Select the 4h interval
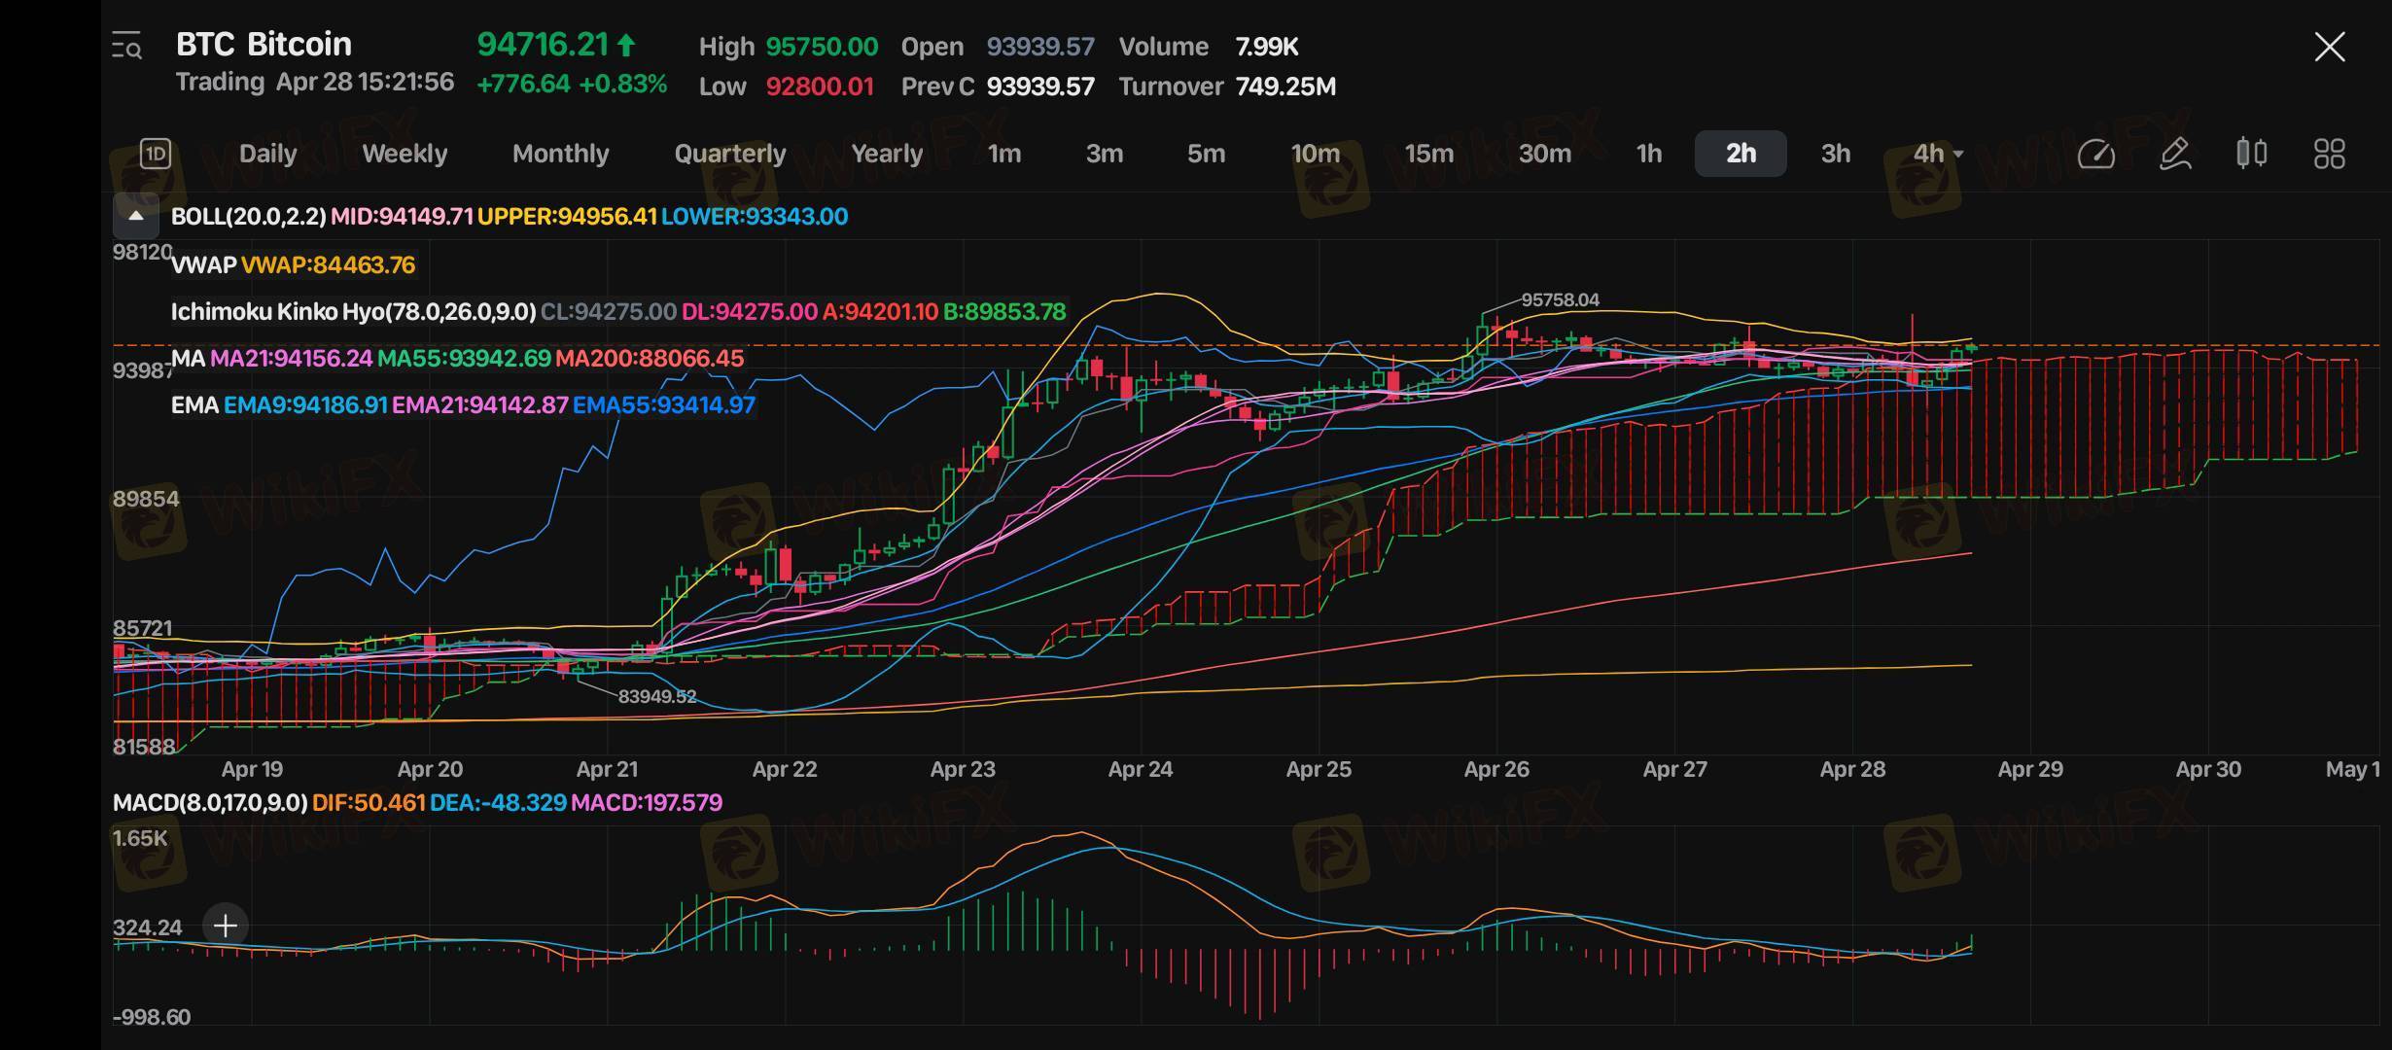2392x1050 pixels. click(1928, 154)
